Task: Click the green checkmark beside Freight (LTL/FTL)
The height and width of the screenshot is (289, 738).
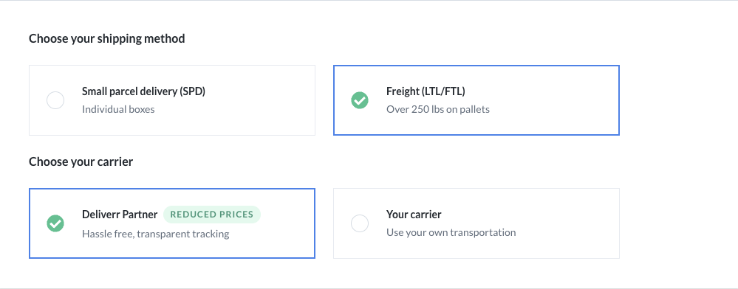Action: click(x=360, y=100)
